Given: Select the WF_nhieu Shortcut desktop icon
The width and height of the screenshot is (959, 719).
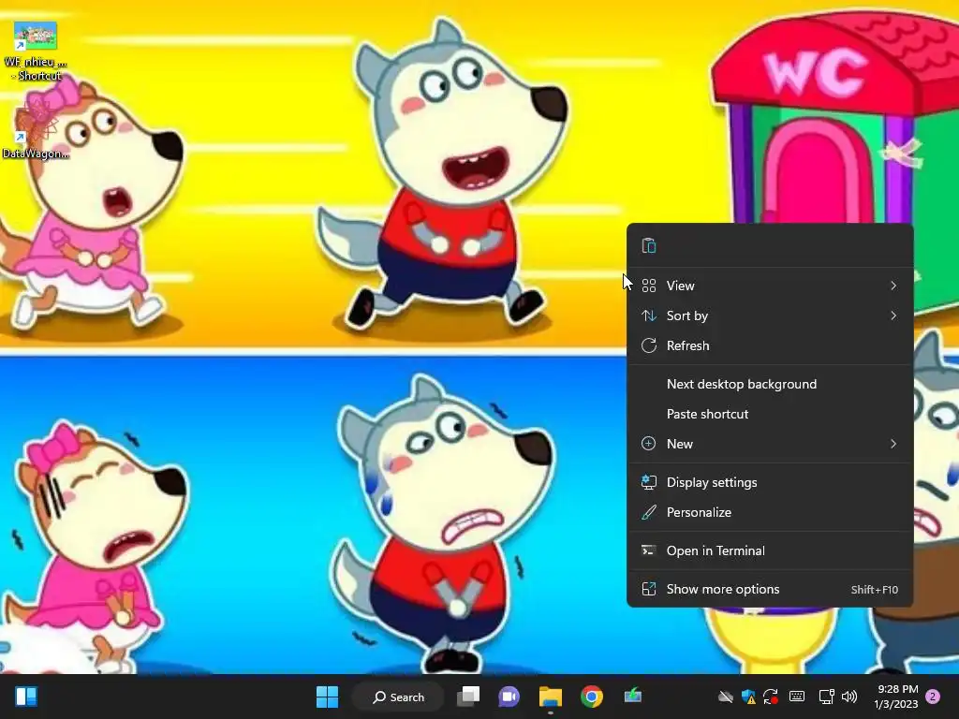Looking at the screenshot, I should (x=36, y=52).
